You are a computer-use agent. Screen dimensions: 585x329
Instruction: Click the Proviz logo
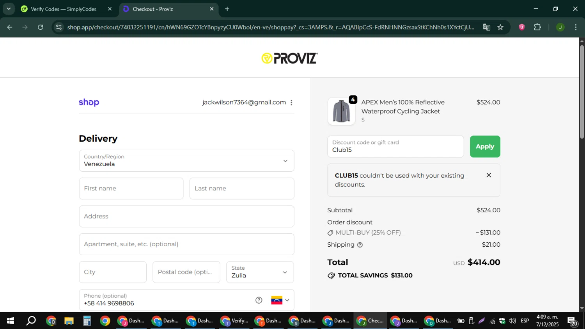point(290,58)
